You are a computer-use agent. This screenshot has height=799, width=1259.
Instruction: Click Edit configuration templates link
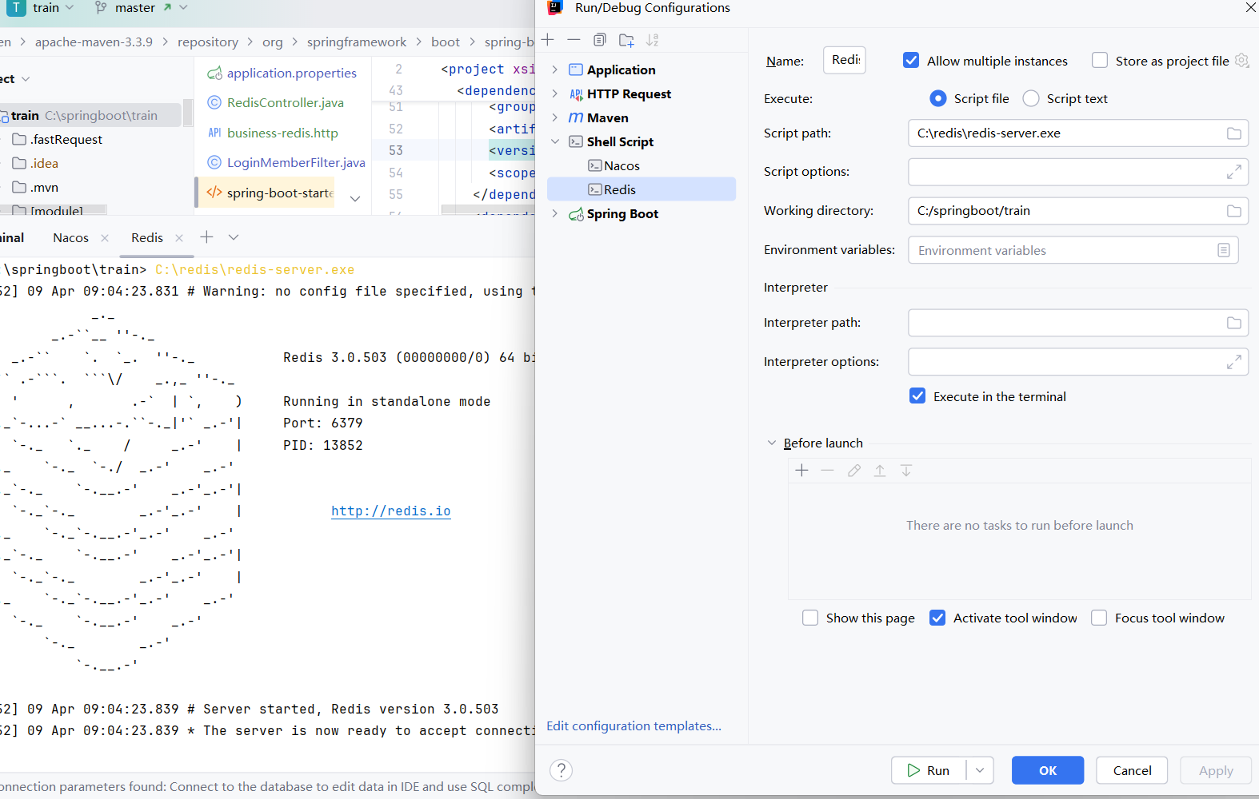633,725
